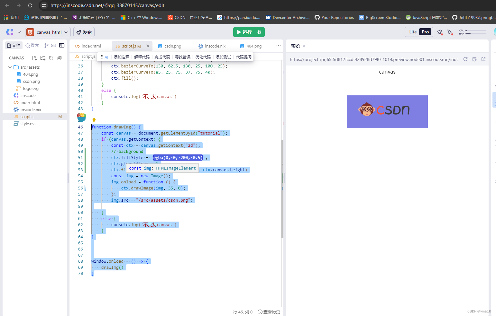Open the 搜索 search panel tab

click(32, 45)
